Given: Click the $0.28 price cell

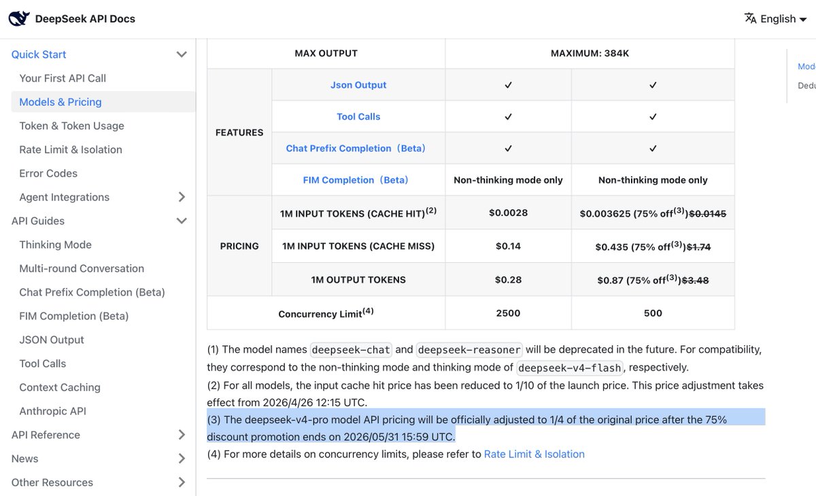Looking at the screenshot, I should [x=509, y=280].
